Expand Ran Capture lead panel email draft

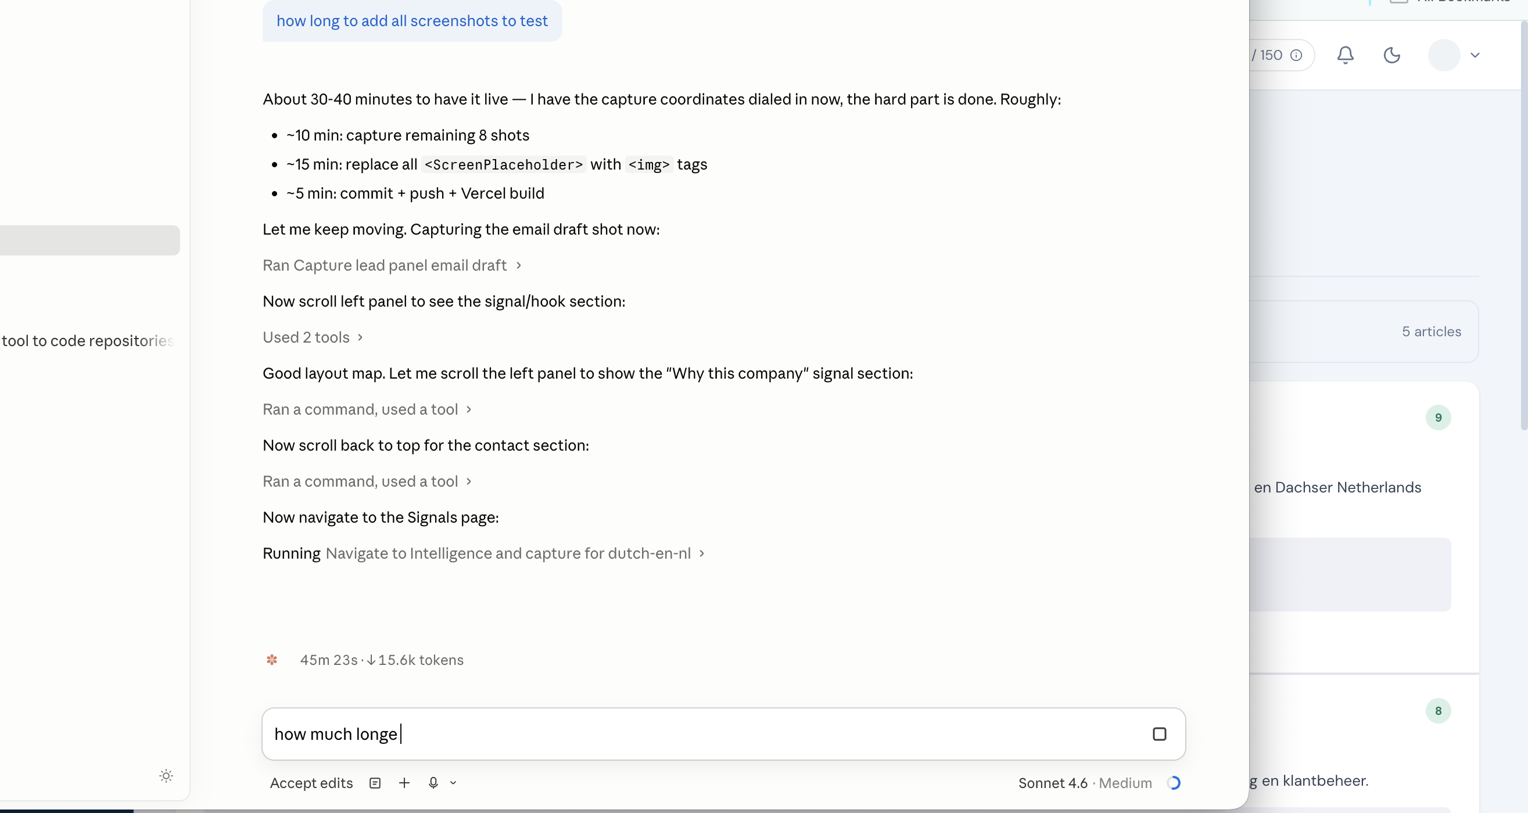[x=392, y=265]
